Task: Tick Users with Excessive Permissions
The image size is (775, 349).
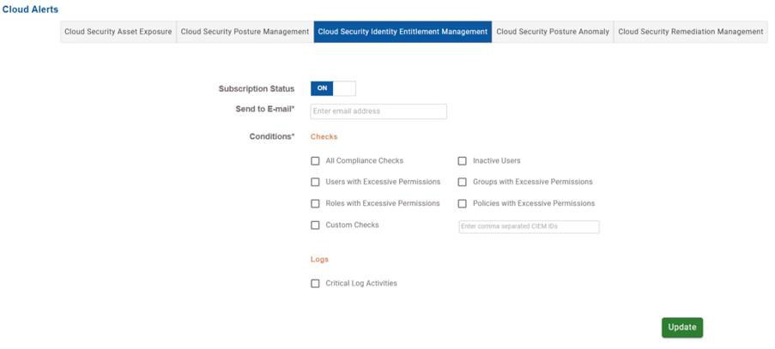Action: [x=315, y=182]
